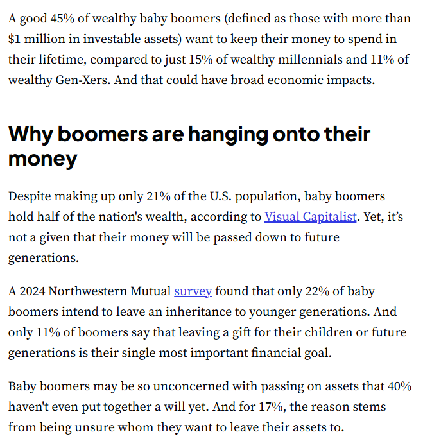Click the word "generations." ending the second paragraph
The width and height of the screenshot is (423, 439).
44,258
